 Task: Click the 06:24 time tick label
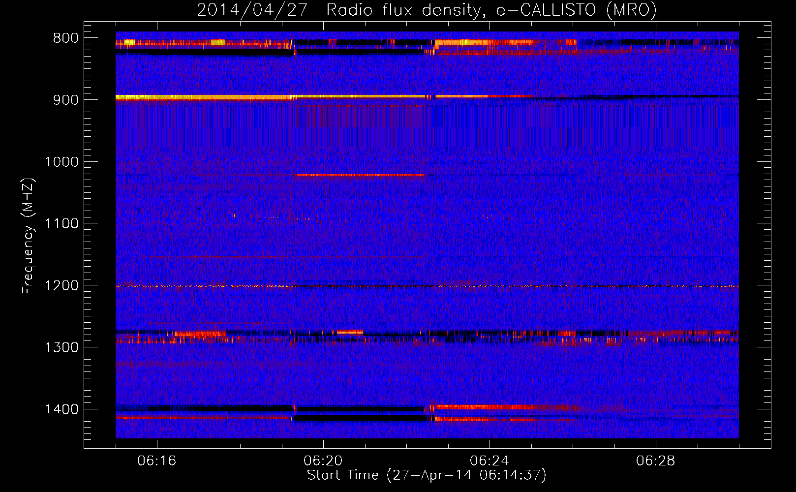point(490,461)
